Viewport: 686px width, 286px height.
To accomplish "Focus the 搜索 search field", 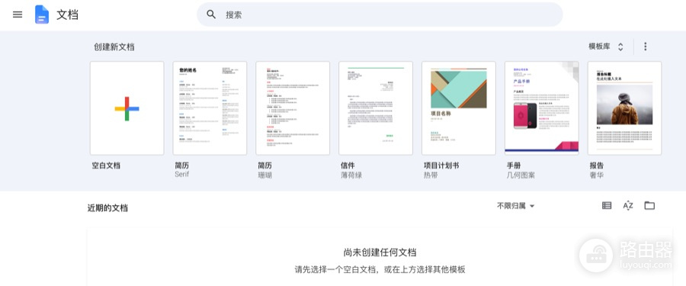I will (380, 14).
